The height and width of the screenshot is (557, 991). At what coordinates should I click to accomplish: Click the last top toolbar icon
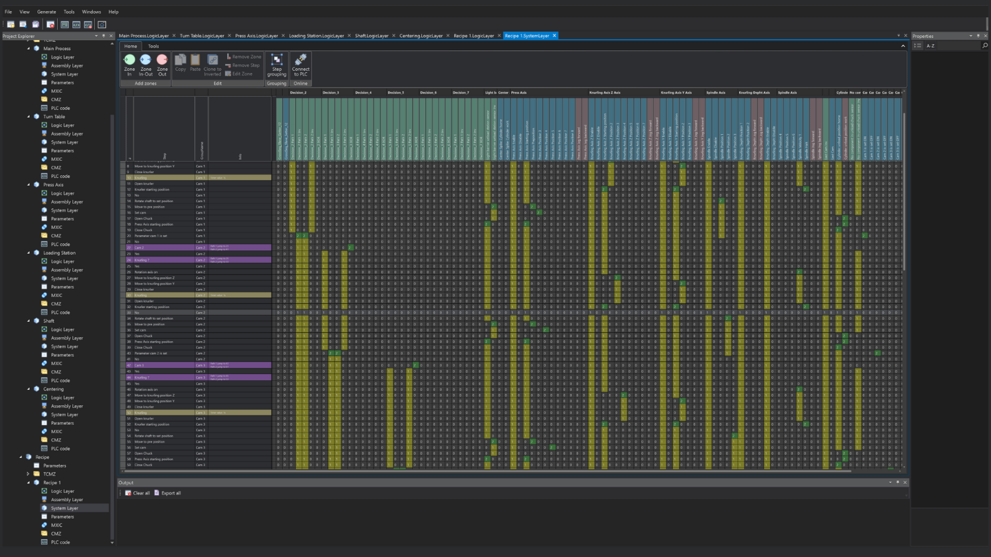[102, 25]
